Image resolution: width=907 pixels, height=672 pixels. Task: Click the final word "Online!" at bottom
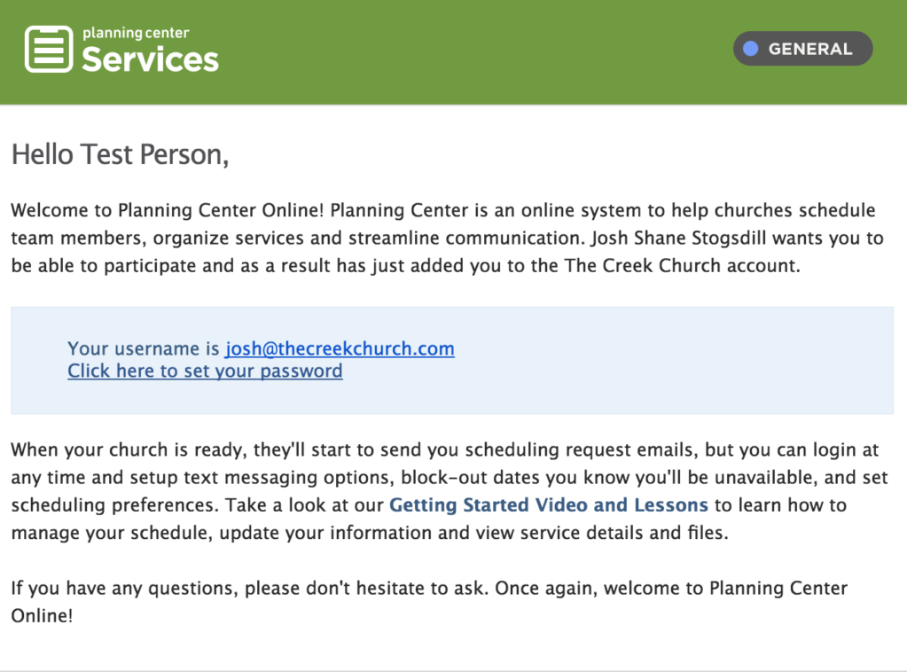point(43,616)
